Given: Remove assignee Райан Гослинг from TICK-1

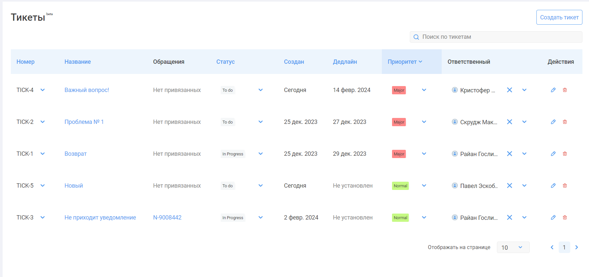Looking at the screenshot, I should 509,154.
